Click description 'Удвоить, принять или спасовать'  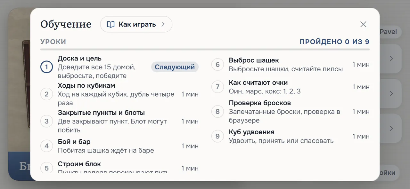click(x=281, y=141)
